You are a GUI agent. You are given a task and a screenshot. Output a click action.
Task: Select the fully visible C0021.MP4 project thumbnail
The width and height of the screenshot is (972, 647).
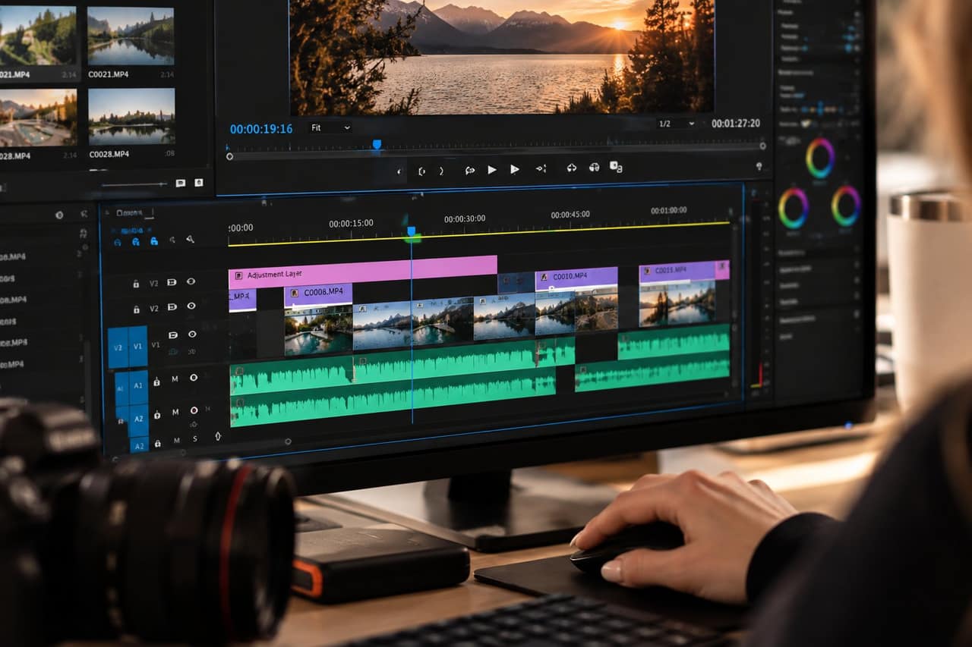pyautogui.click(x=131, y=36)
